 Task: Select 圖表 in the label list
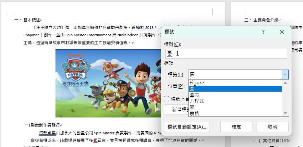pos(235,95)
